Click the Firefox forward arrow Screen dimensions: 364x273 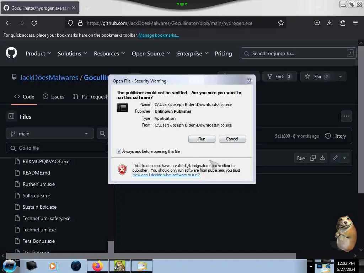pyautogui.click(x=21, y=23)
